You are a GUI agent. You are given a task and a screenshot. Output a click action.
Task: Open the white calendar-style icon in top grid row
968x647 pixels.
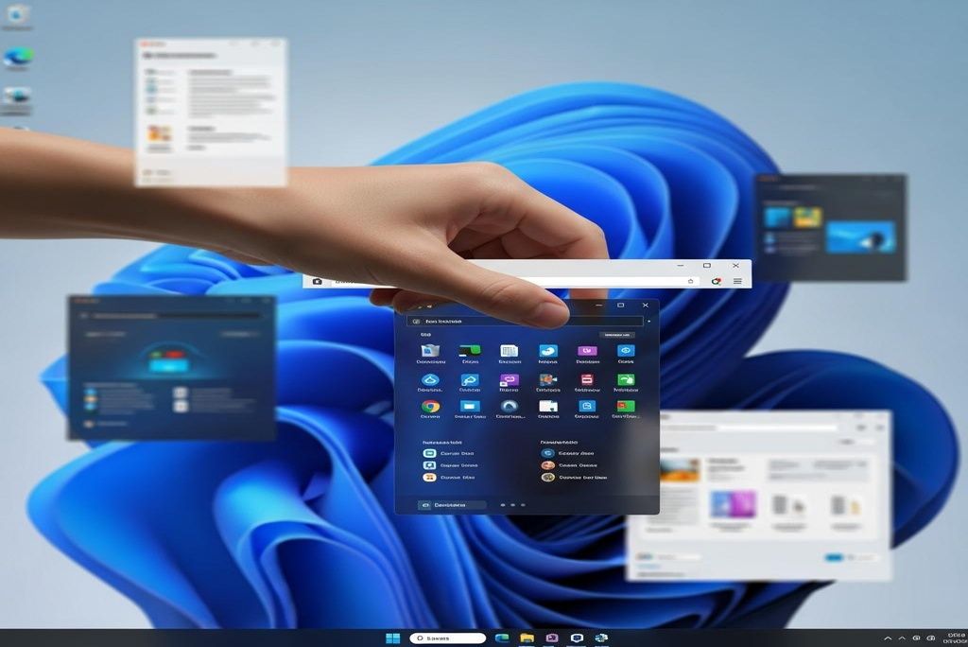point(509,351)
